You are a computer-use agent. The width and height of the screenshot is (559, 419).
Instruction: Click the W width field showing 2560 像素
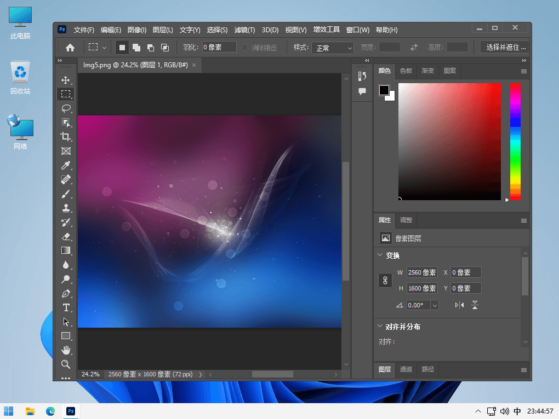click(422, 272)
